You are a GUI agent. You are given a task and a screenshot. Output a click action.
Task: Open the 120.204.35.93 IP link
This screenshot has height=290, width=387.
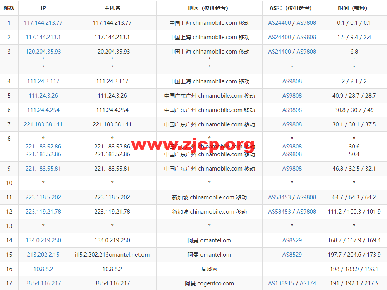(43, 52)
